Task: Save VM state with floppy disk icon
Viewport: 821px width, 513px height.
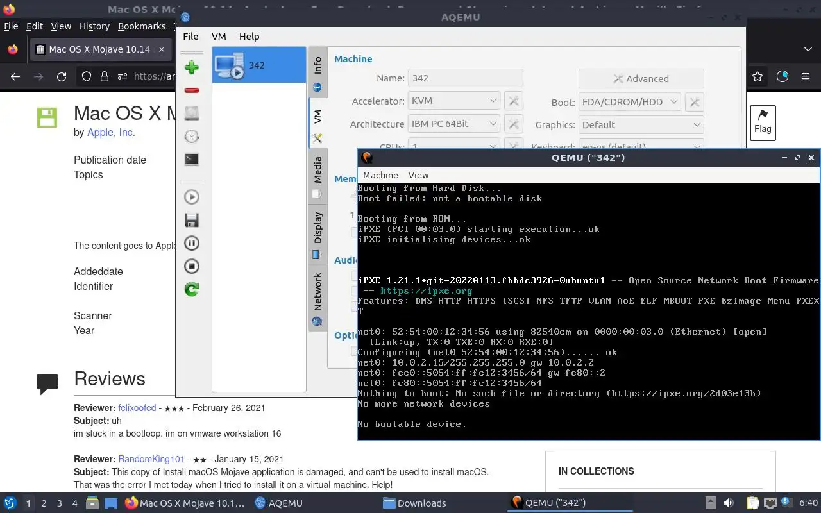Action: [191, 220]
